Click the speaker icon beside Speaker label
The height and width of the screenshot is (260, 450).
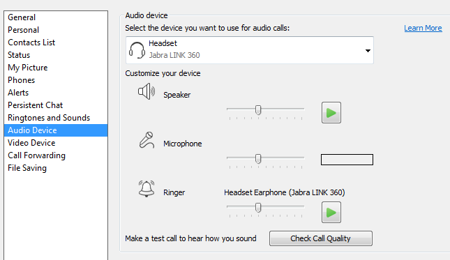pyautogui.click(x=147, y=91)
